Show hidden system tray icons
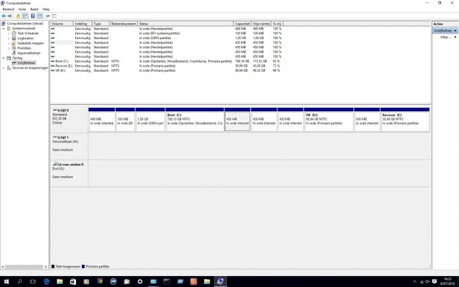Image resolution: width=459 pixels, height=287 pixels. pos(414,281)
